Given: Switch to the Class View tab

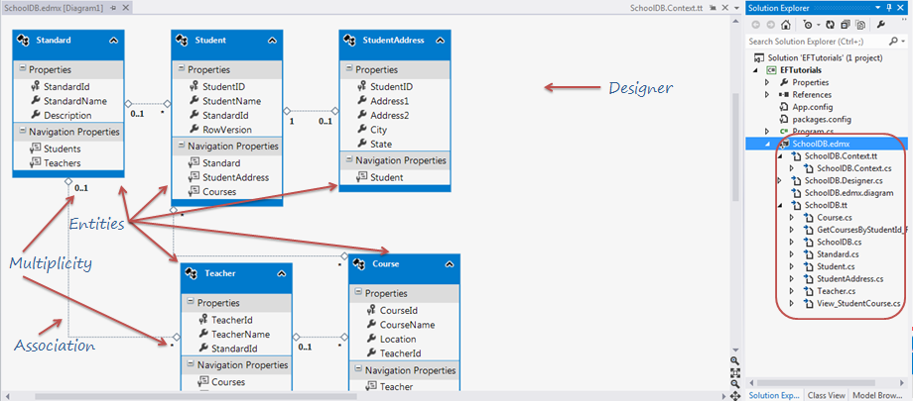Looking at the screenshot, I should coord(827,395).
